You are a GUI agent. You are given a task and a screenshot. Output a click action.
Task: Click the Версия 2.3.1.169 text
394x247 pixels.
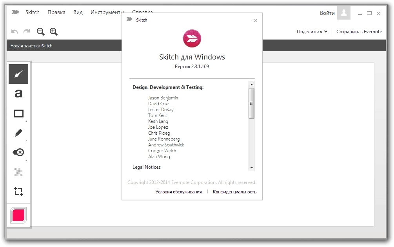click(192, 67)
